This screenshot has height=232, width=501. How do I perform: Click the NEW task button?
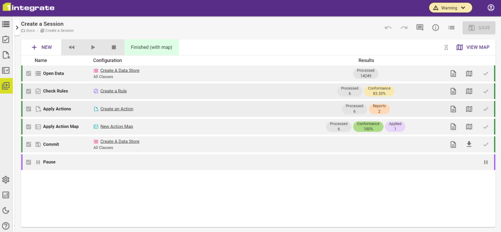42,47
